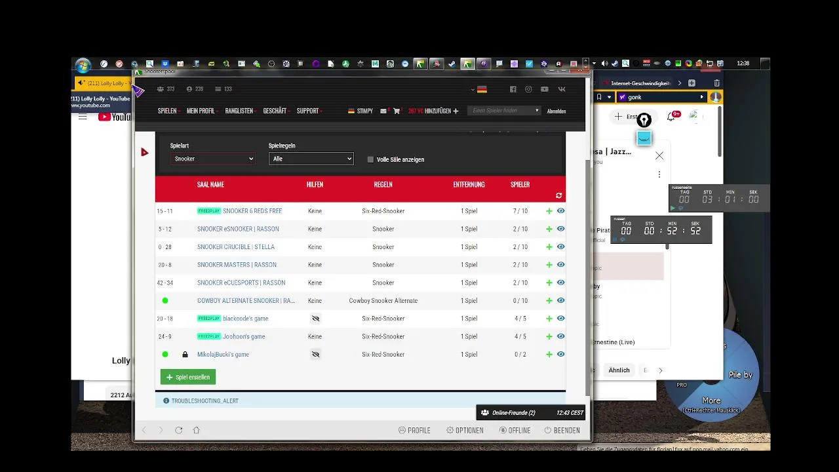Watch blackcode's game via eye icon

560,319
